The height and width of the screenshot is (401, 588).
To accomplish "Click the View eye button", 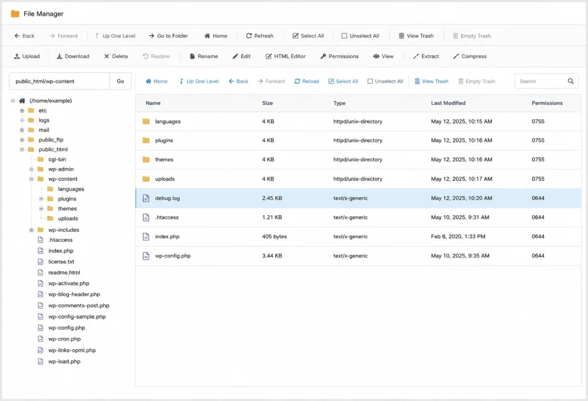I will [x=383, y=56].
